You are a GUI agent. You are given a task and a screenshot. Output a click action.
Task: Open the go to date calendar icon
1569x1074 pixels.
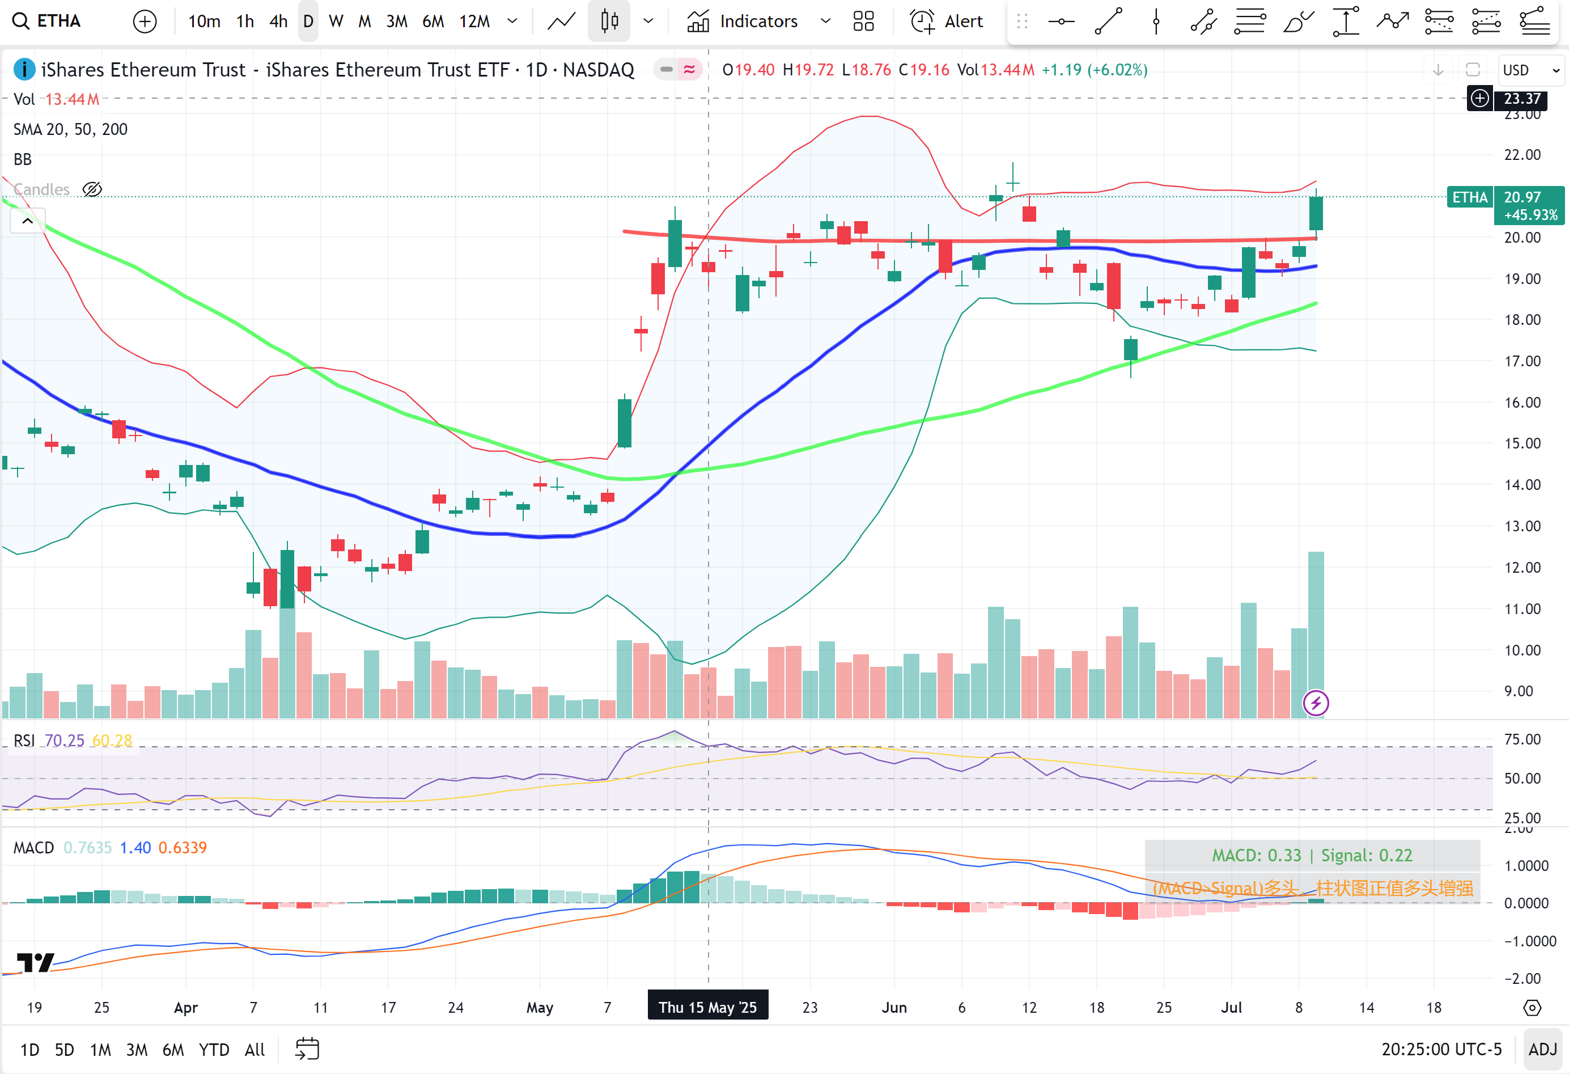(307, 1049)
